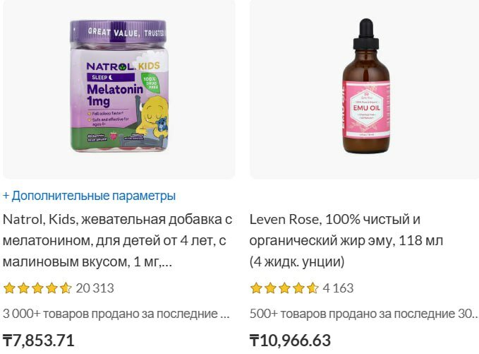Click first star of Natrol rating
Screen dimensions: 479x354
coord(9,288)
